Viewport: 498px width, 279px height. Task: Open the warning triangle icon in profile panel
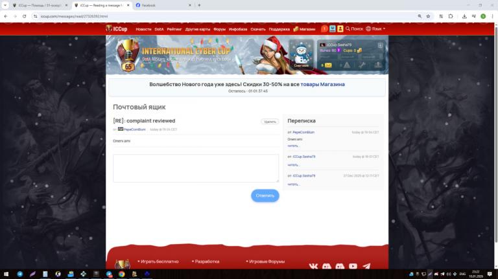[346, 65]
